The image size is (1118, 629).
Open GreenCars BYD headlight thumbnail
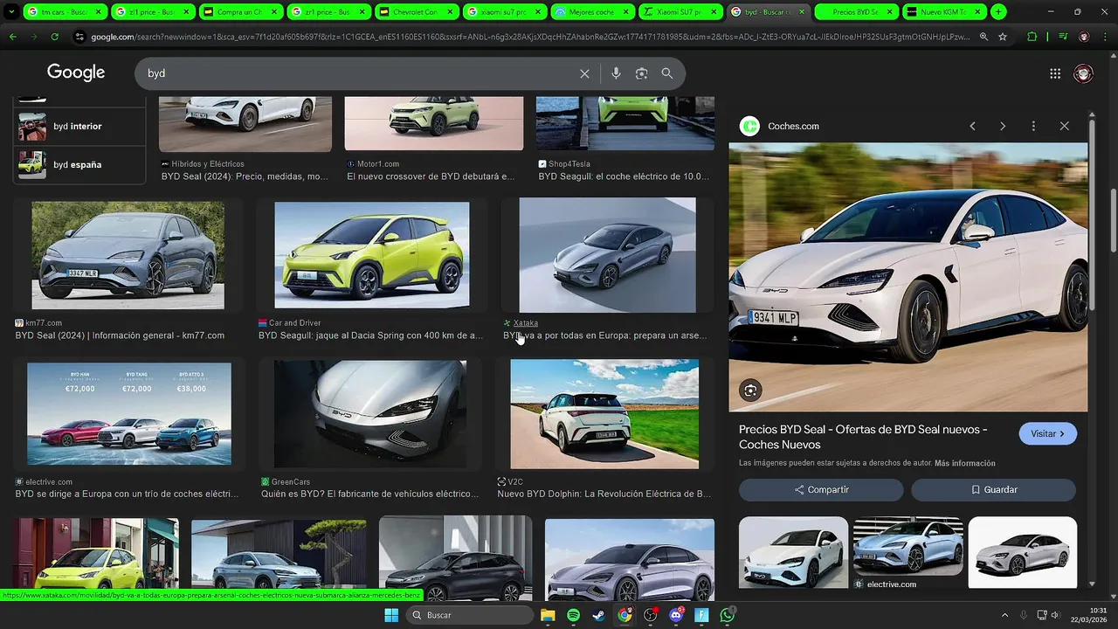coord(370,414)
